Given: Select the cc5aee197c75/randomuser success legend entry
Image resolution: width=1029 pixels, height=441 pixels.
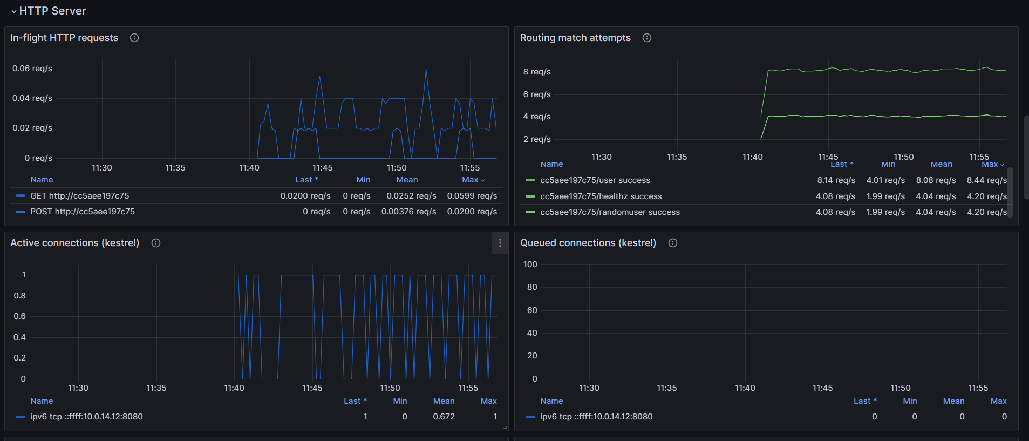Looking at the screenshot, I should click(610, 212).
